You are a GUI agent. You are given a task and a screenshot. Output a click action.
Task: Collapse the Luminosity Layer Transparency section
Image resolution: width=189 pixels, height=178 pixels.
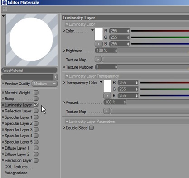[67, 76]
